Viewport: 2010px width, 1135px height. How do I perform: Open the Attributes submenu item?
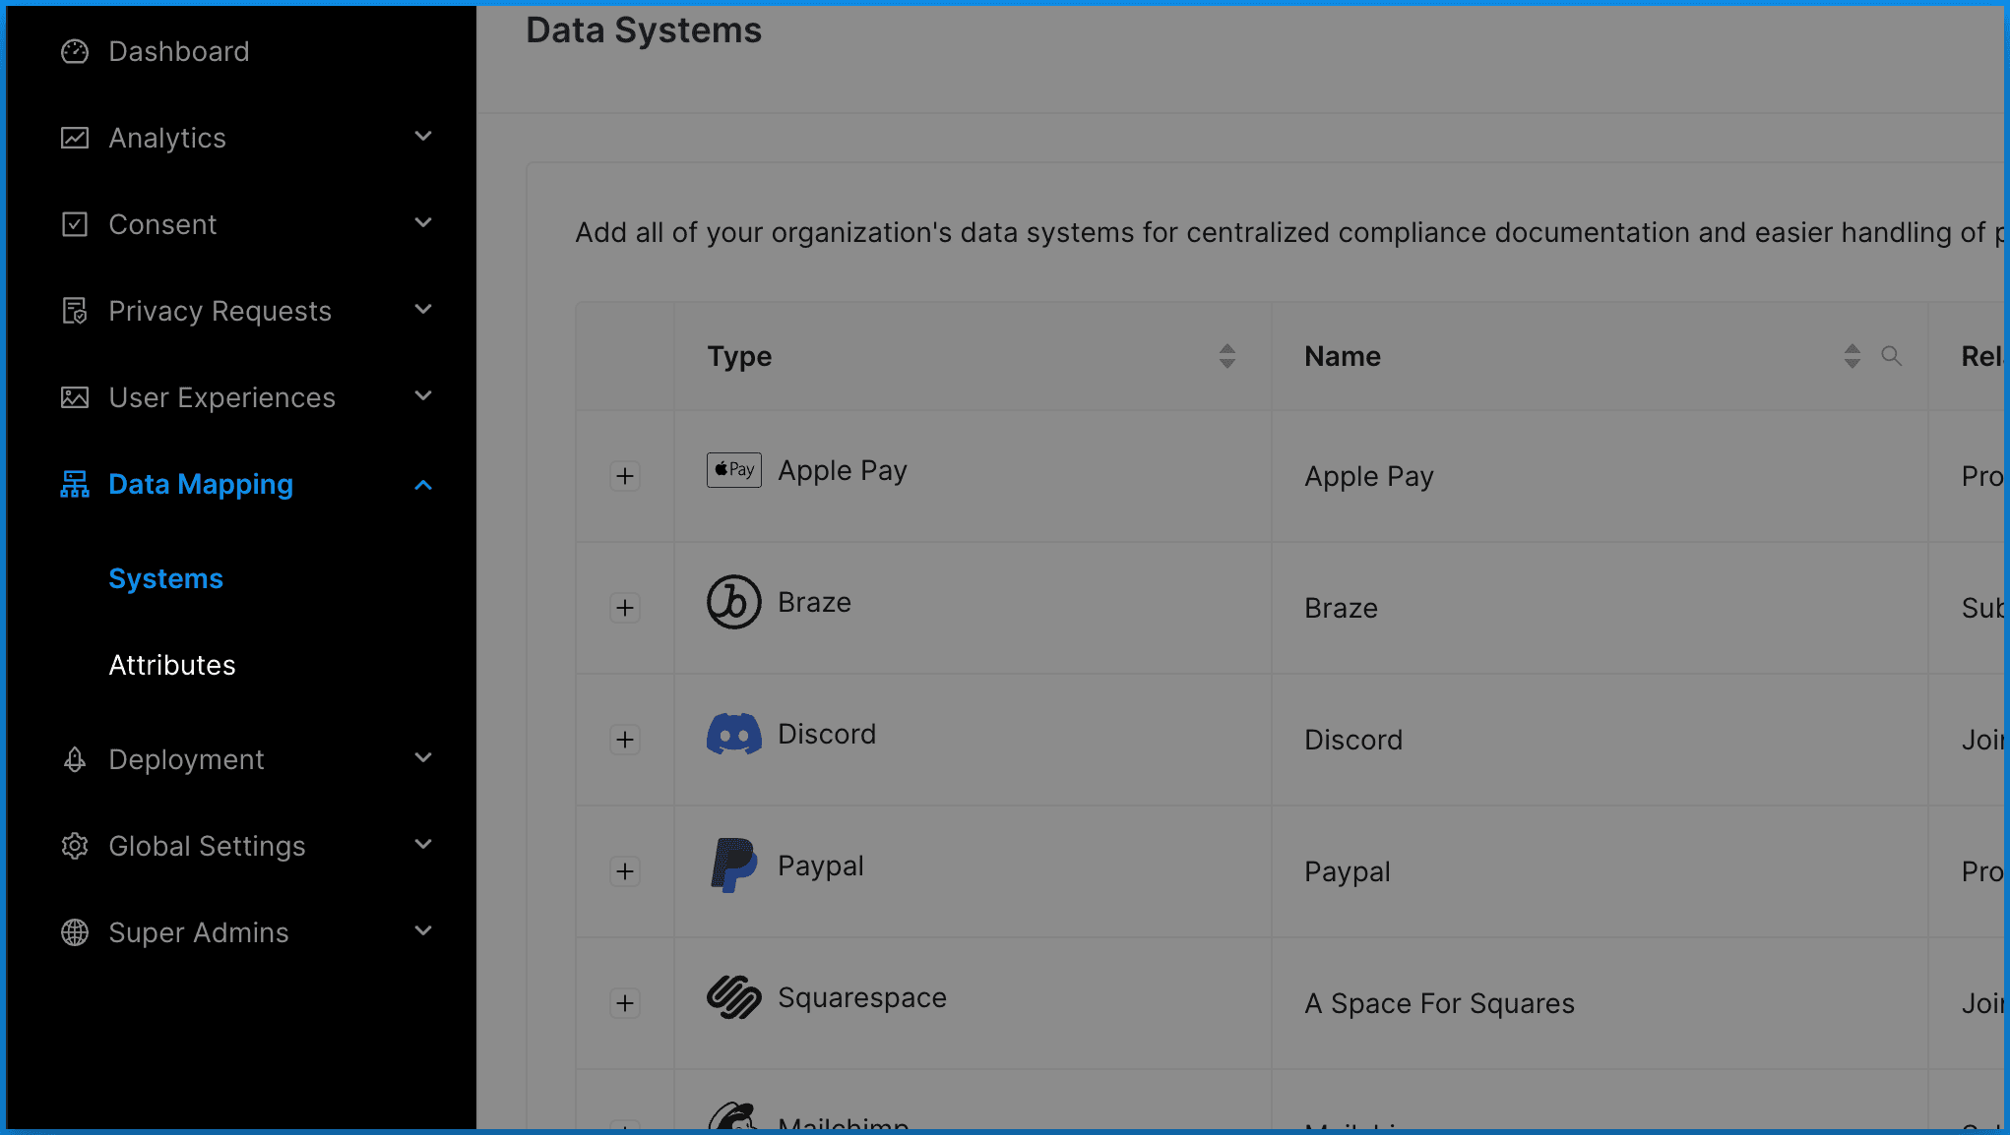172,665
